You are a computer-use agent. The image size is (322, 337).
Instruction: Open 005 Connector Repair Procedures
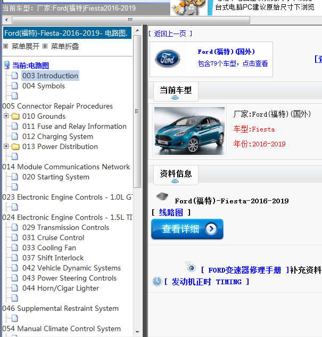57,106
